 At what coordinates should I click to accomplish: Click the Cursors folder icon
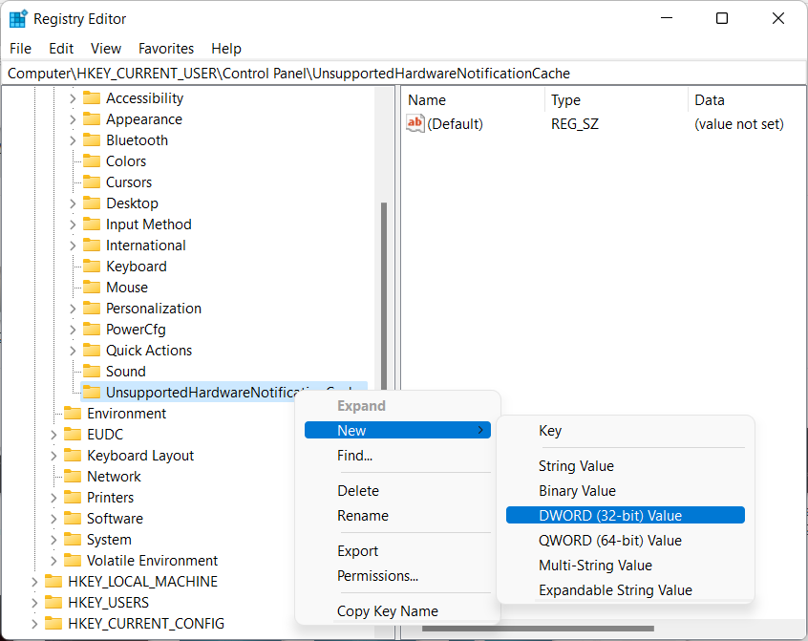92,182
